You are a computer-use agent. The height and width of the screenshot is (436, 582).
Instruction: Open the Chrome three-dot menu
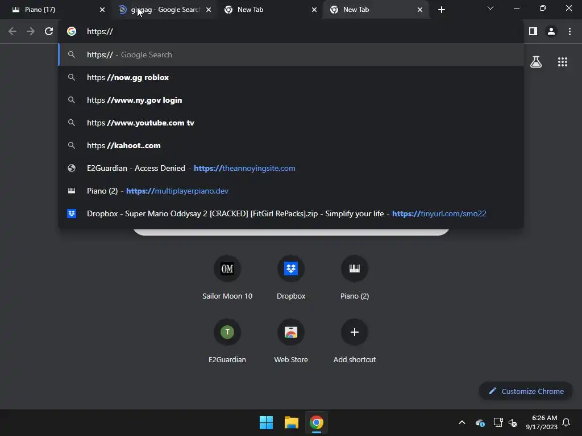569,32
